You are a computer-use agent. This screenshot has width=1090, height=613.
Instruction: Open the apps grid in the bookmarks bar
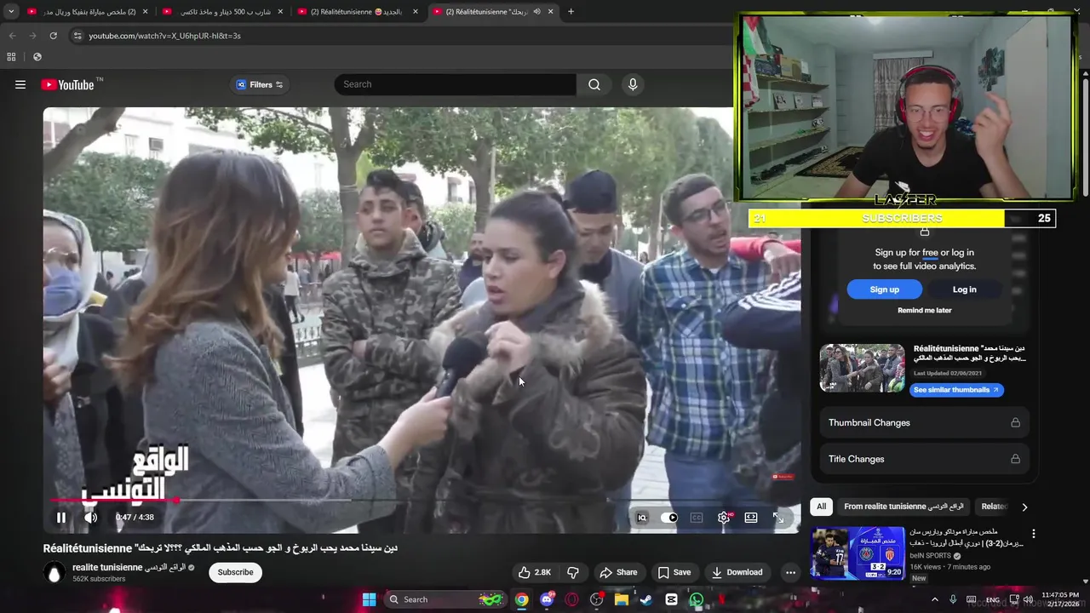[11, 57]
